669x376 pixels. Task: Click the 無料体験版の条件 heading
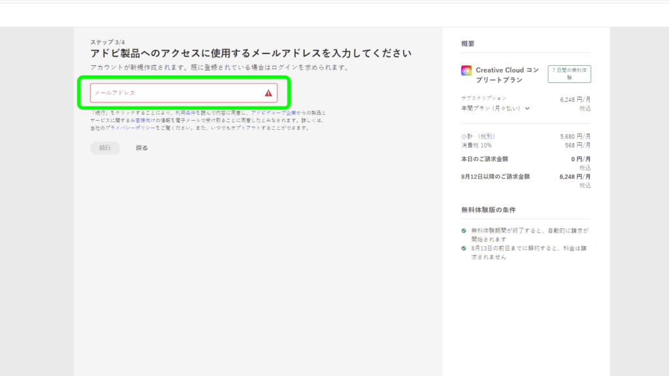click(x=489, y=210)
